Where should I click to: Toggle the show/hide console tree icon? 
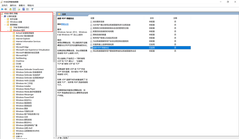(14, 9)
